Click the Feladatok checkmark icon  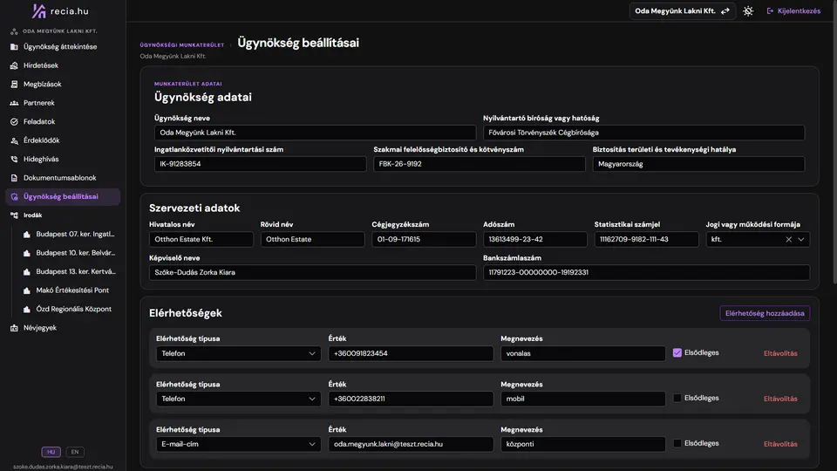[14, 122]
